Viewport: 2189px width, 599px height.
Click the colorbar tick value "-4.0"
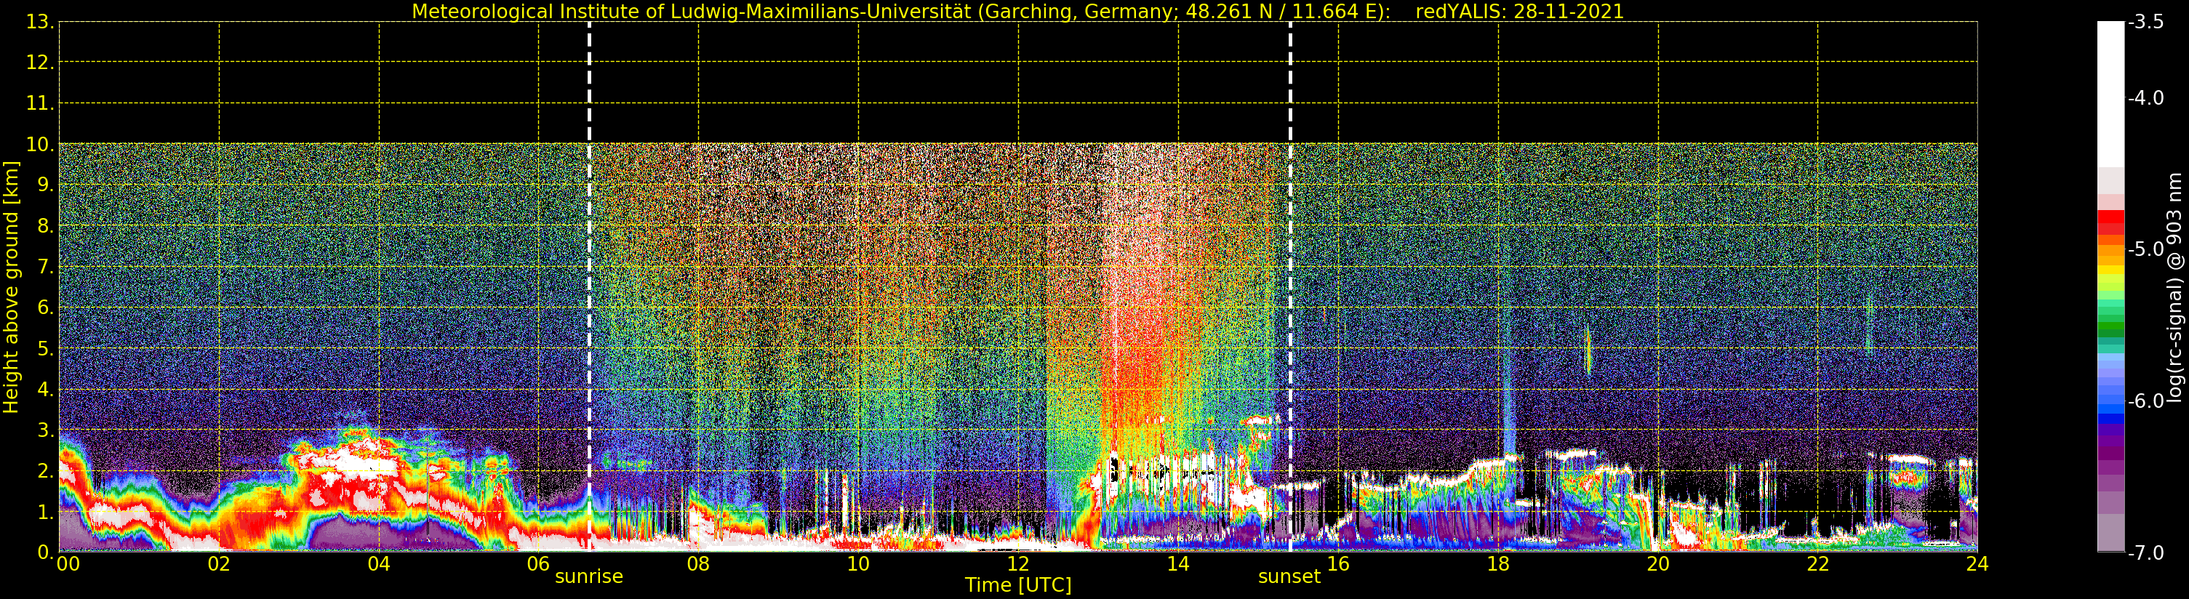(2145, 97)
